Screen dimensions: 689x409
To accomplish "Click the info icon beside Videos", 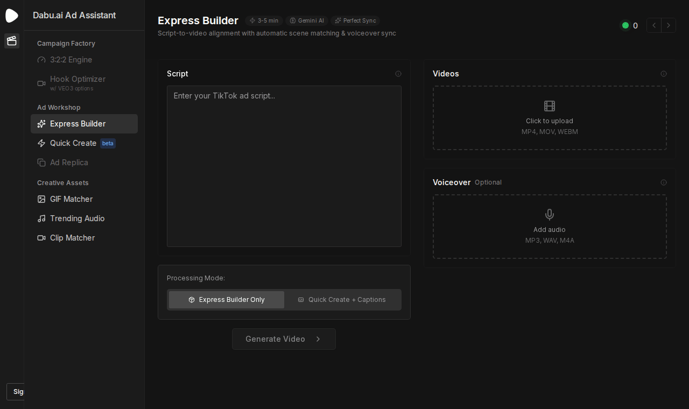I will [664, 74].
